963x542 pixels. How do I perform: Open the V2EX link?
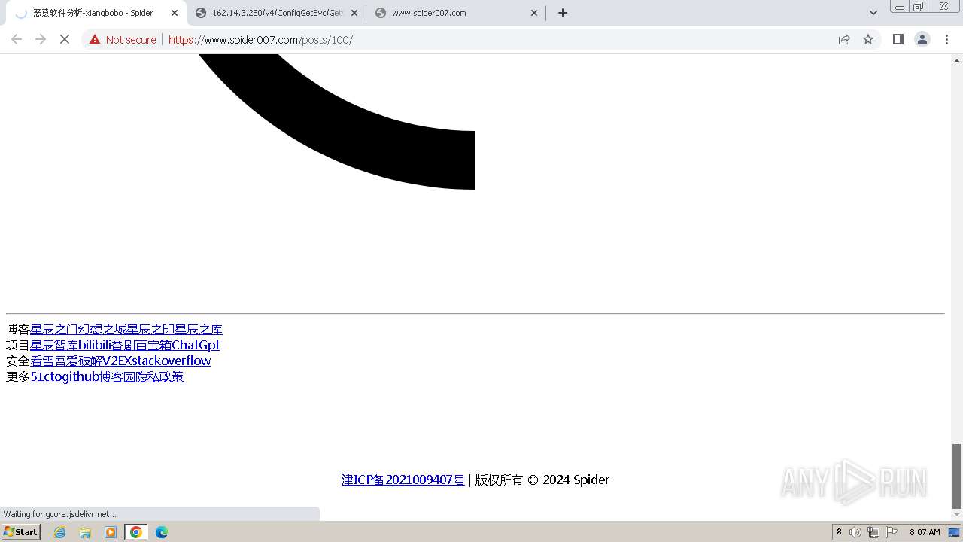tap(117, 361)
